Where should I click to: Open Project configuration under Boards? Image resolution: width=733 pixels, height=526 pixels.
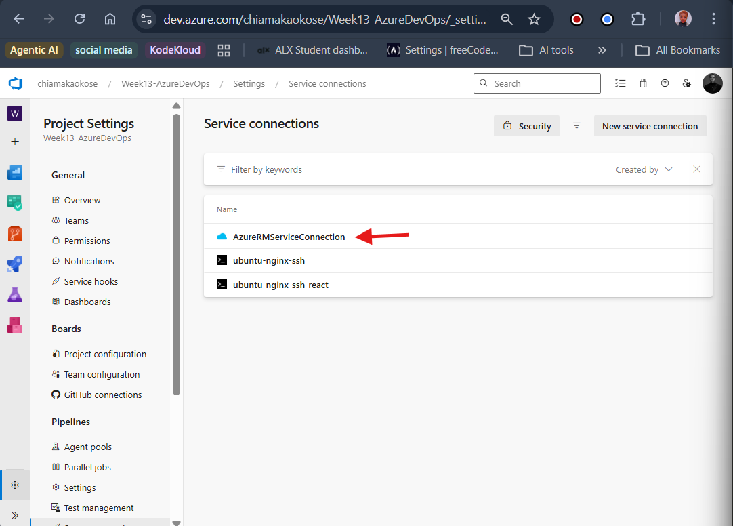point(99,355)
